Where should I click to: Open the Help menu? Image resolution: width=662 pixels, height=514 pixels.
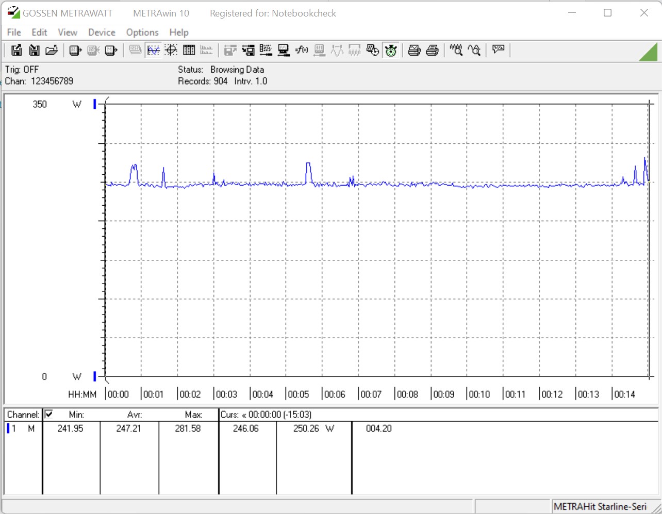click(179, 32)
